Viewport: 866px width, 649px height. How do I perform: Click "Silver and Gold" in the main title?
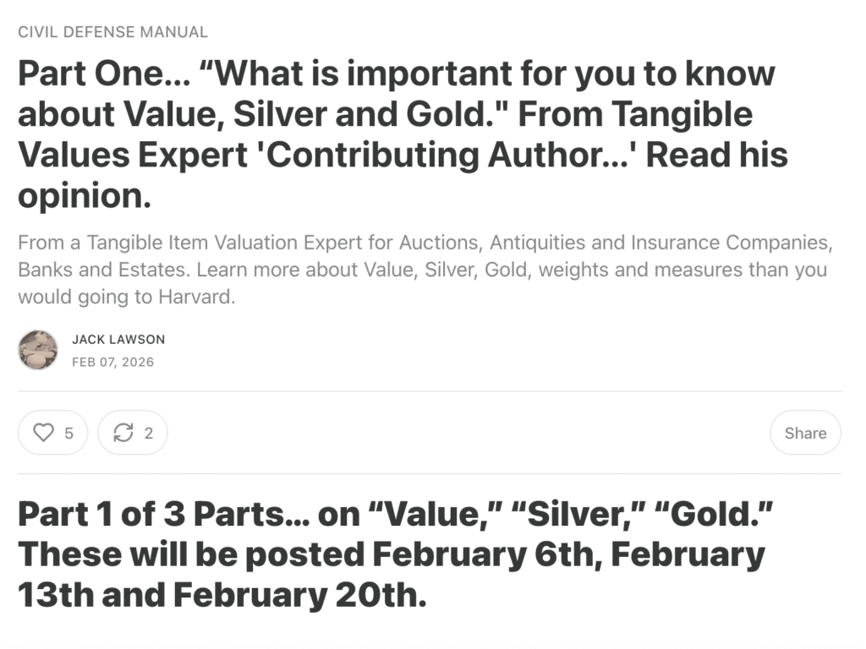pos(372,115)
